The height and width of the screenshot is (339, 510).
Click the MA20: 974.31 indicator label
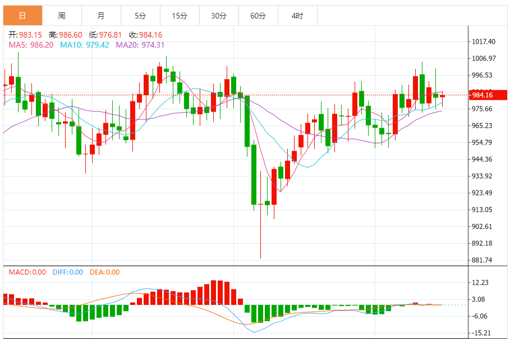[140, 45]
